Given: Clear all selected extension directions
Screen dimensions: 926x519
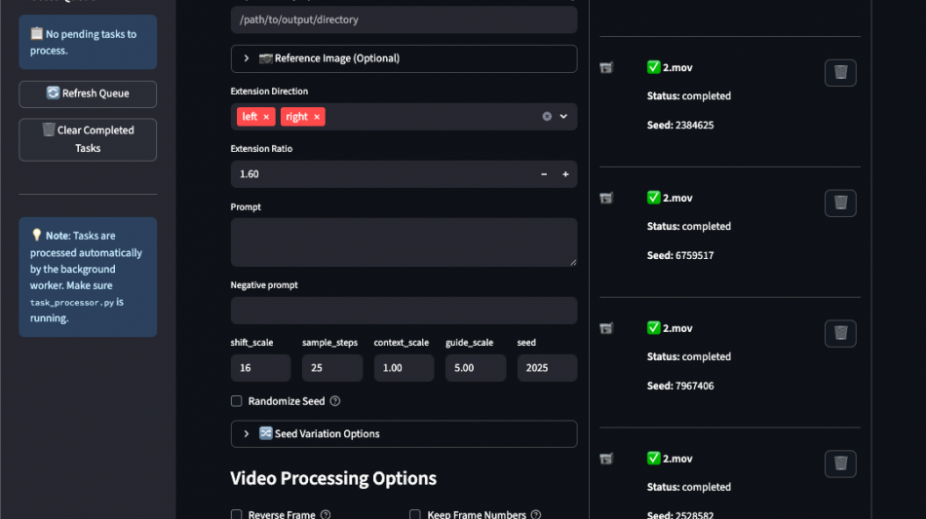Looking at the screenshot, I should pyautogui.click(x=547, y=117).
